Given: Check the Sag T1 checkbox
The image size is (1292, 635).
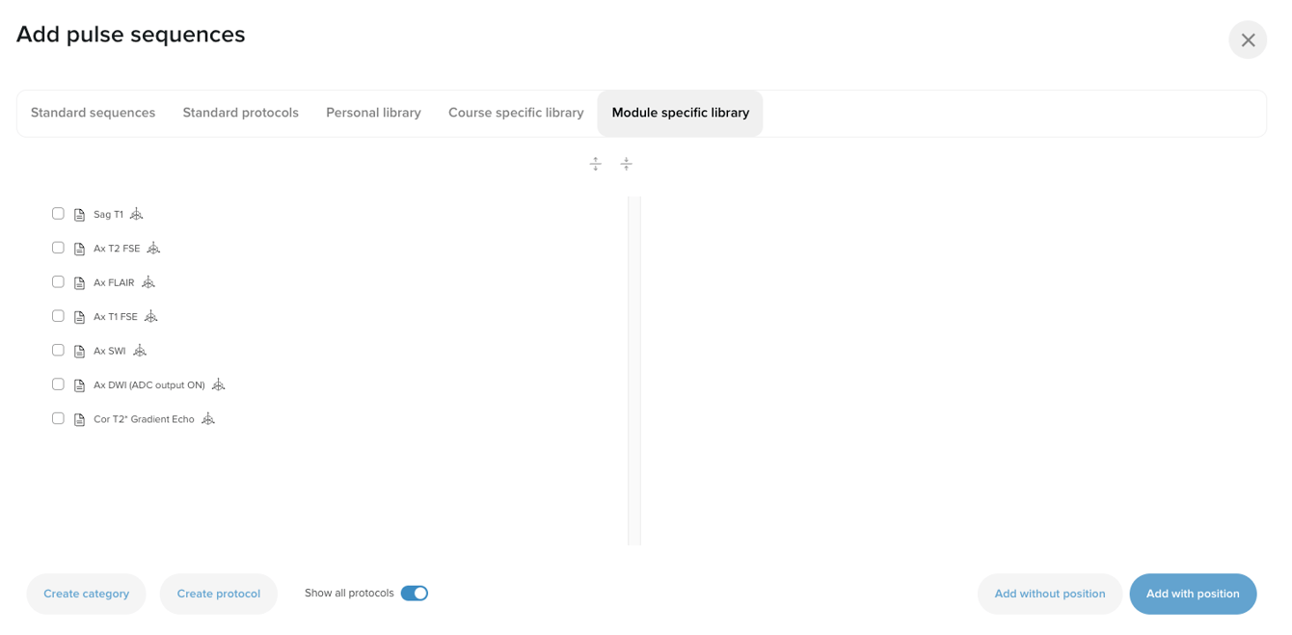Looking at the screenshot, I should click(x=58, y=214).
